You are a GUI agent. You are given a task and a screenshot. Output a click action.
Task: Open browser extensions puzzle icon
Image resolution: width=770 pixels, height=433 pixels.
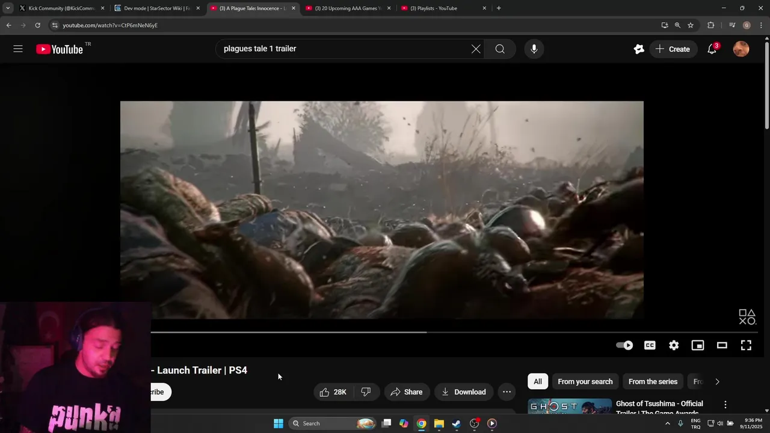[x=711, y=25]
